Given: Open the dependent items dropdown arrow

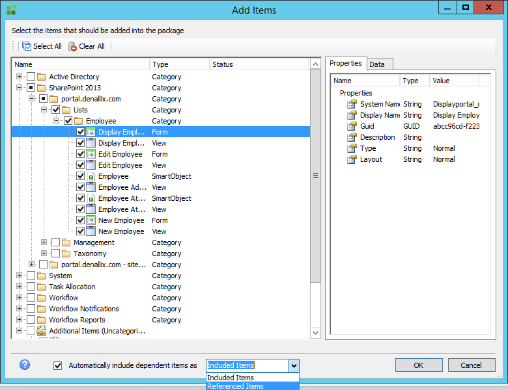Looking at the screenshot, I should (x=294, y=365).
